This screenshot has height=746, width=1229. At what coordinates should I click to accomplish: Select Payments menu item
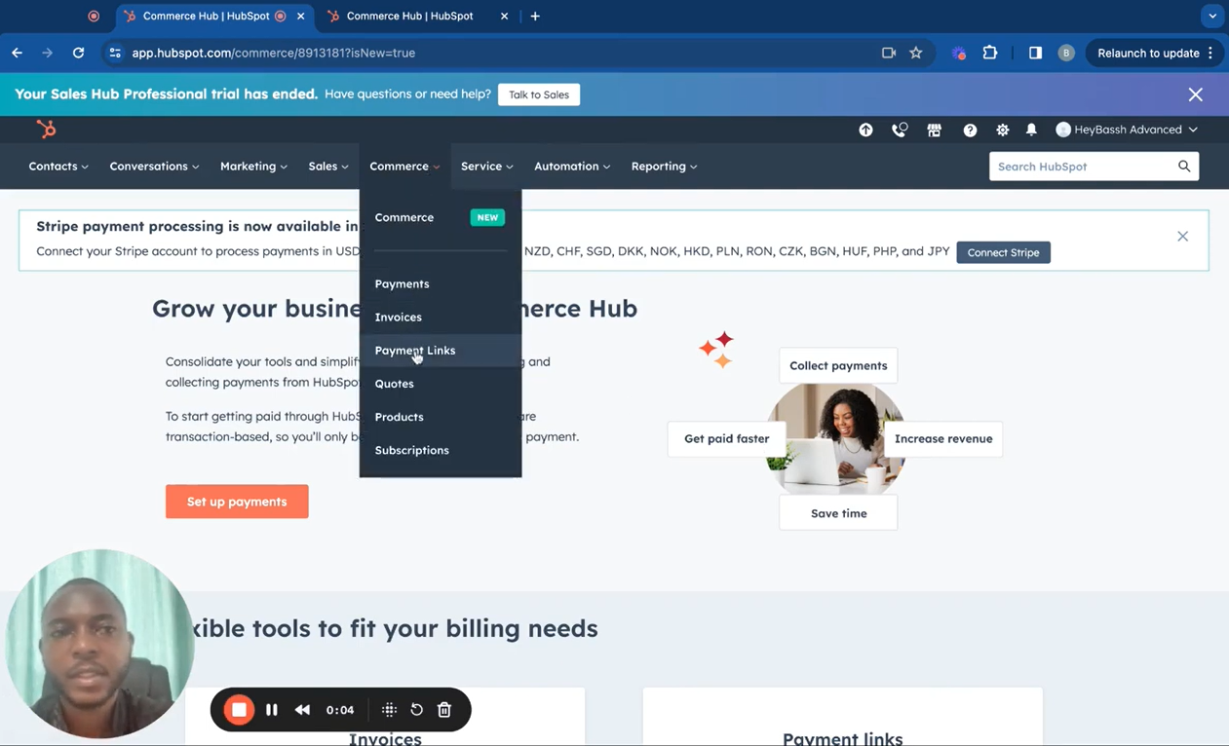[x=440, y=283]
